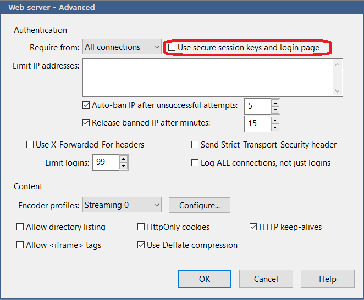Increase auto-ban unsuccessful attempts count
The height and width of the screenshot is (300, 364).
pos(275,103)
